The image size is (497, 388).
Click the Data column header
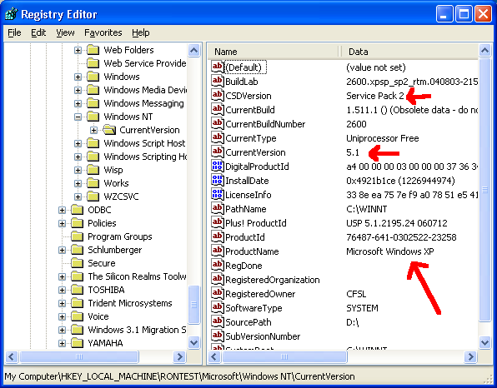[x=409, y=52]
